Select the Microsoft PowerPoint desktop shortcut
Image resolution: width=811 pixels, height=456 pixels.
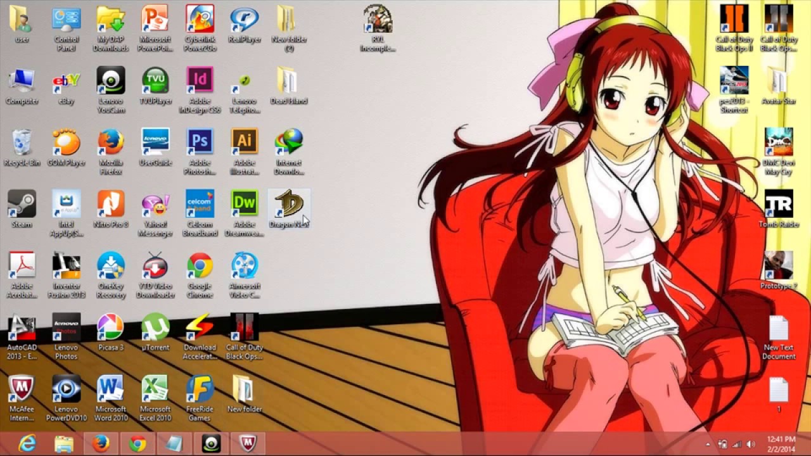[155, 29]
